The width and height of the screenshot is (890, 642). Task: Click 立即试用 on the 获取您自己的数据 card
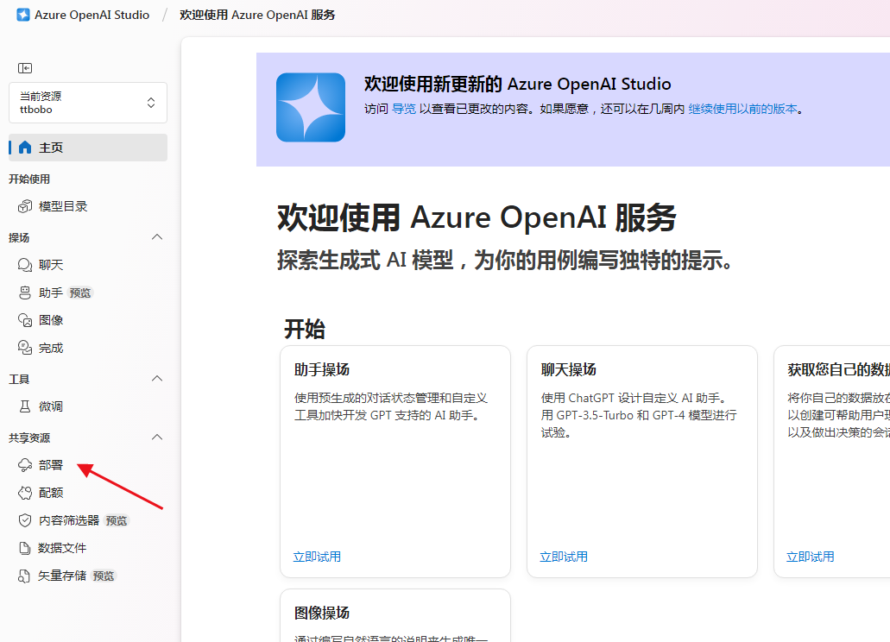pos(810,557)
